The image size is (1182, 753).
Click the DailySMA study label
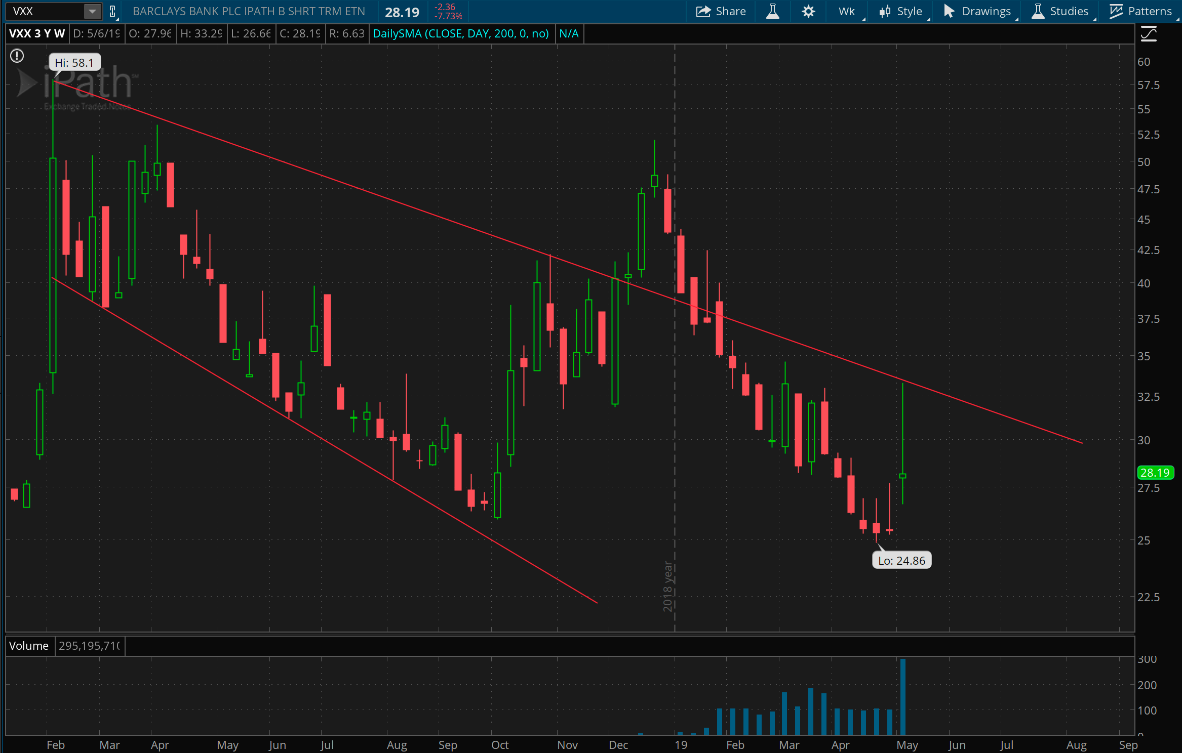(461, 33)
